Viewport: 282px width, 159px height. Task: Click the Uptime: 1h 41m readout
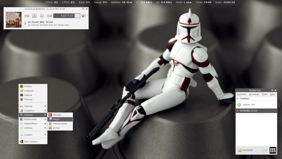(121, 2)
